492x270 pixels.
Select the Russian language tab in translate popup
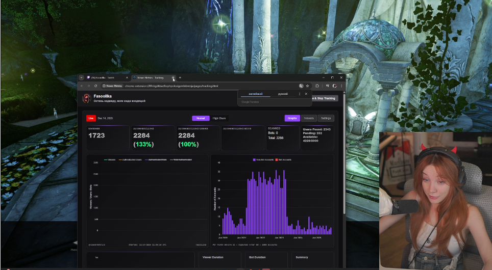coord(282,94)
